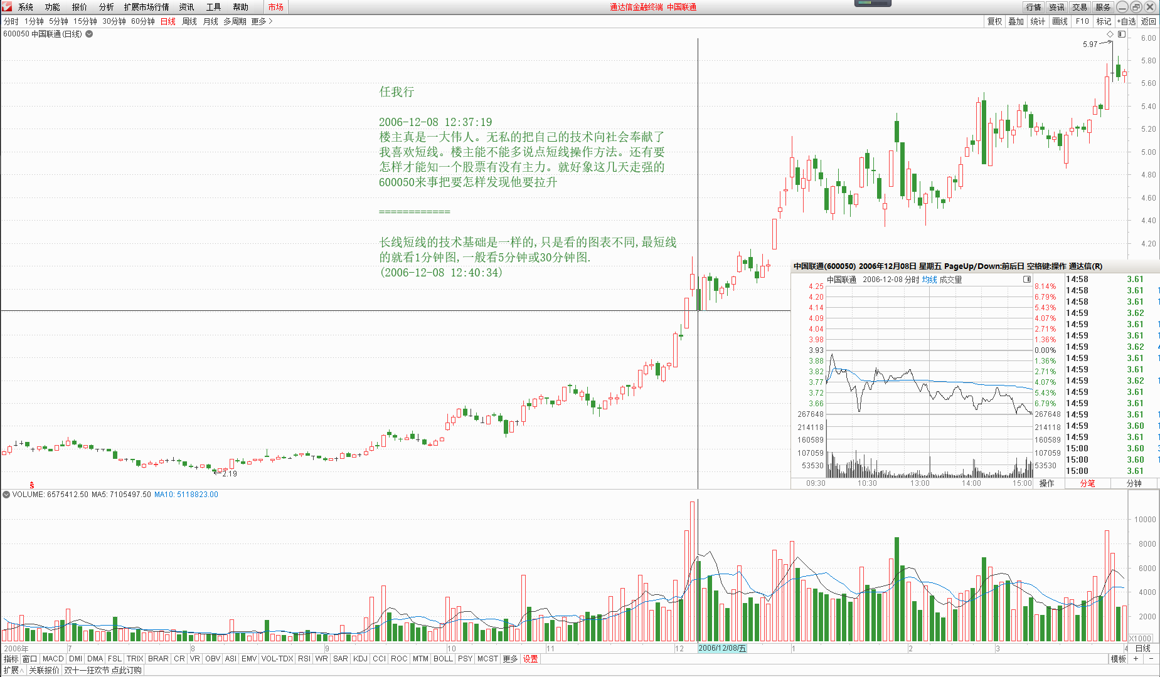
Task: Switch to 分笔 tab in intraday popup
Action: 1087,483
